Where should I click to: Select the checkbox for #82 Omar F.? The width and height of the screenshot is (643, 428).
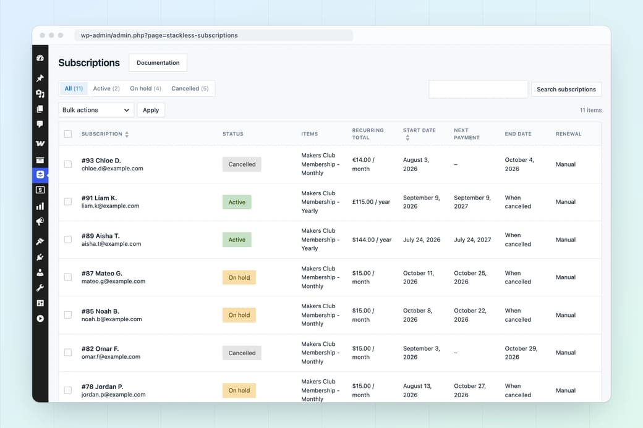tap(68, 353)
